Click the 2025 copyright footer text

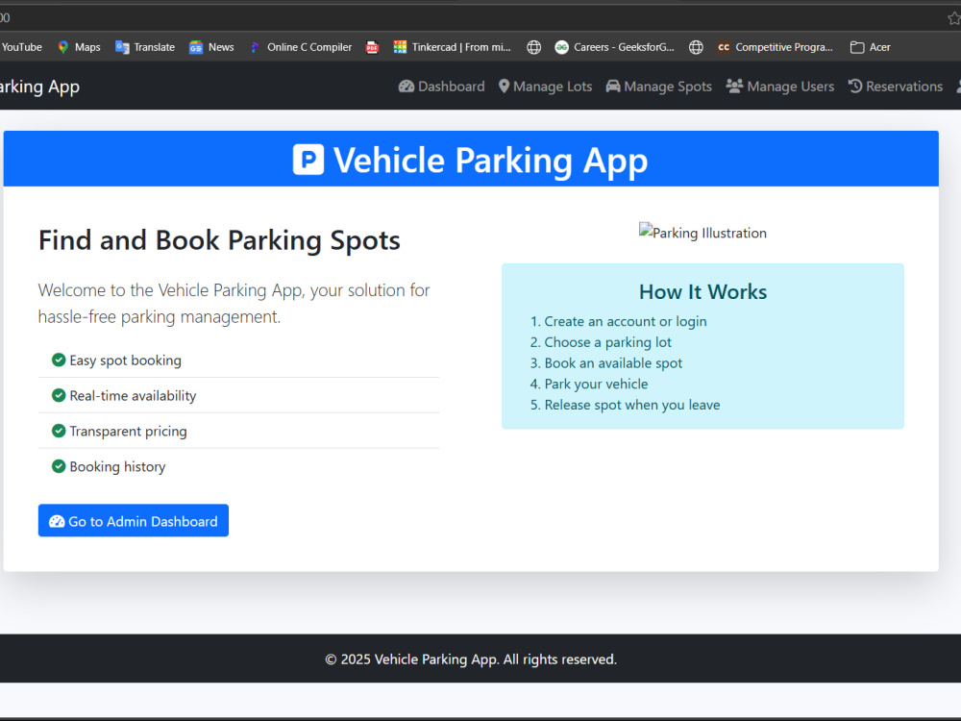click(471, 659)
